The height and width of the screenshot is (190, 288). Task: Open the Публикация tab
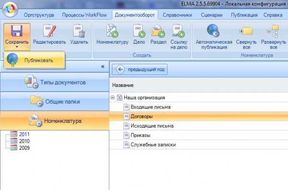(x=244, y=15)
